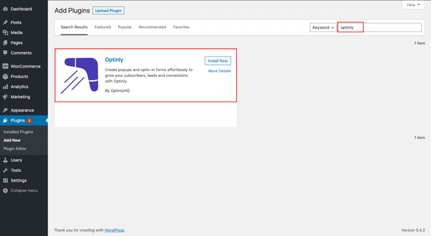Screen dimensions: 431x236
Task: Open the Settings menu label
Action: click(19, 180)
